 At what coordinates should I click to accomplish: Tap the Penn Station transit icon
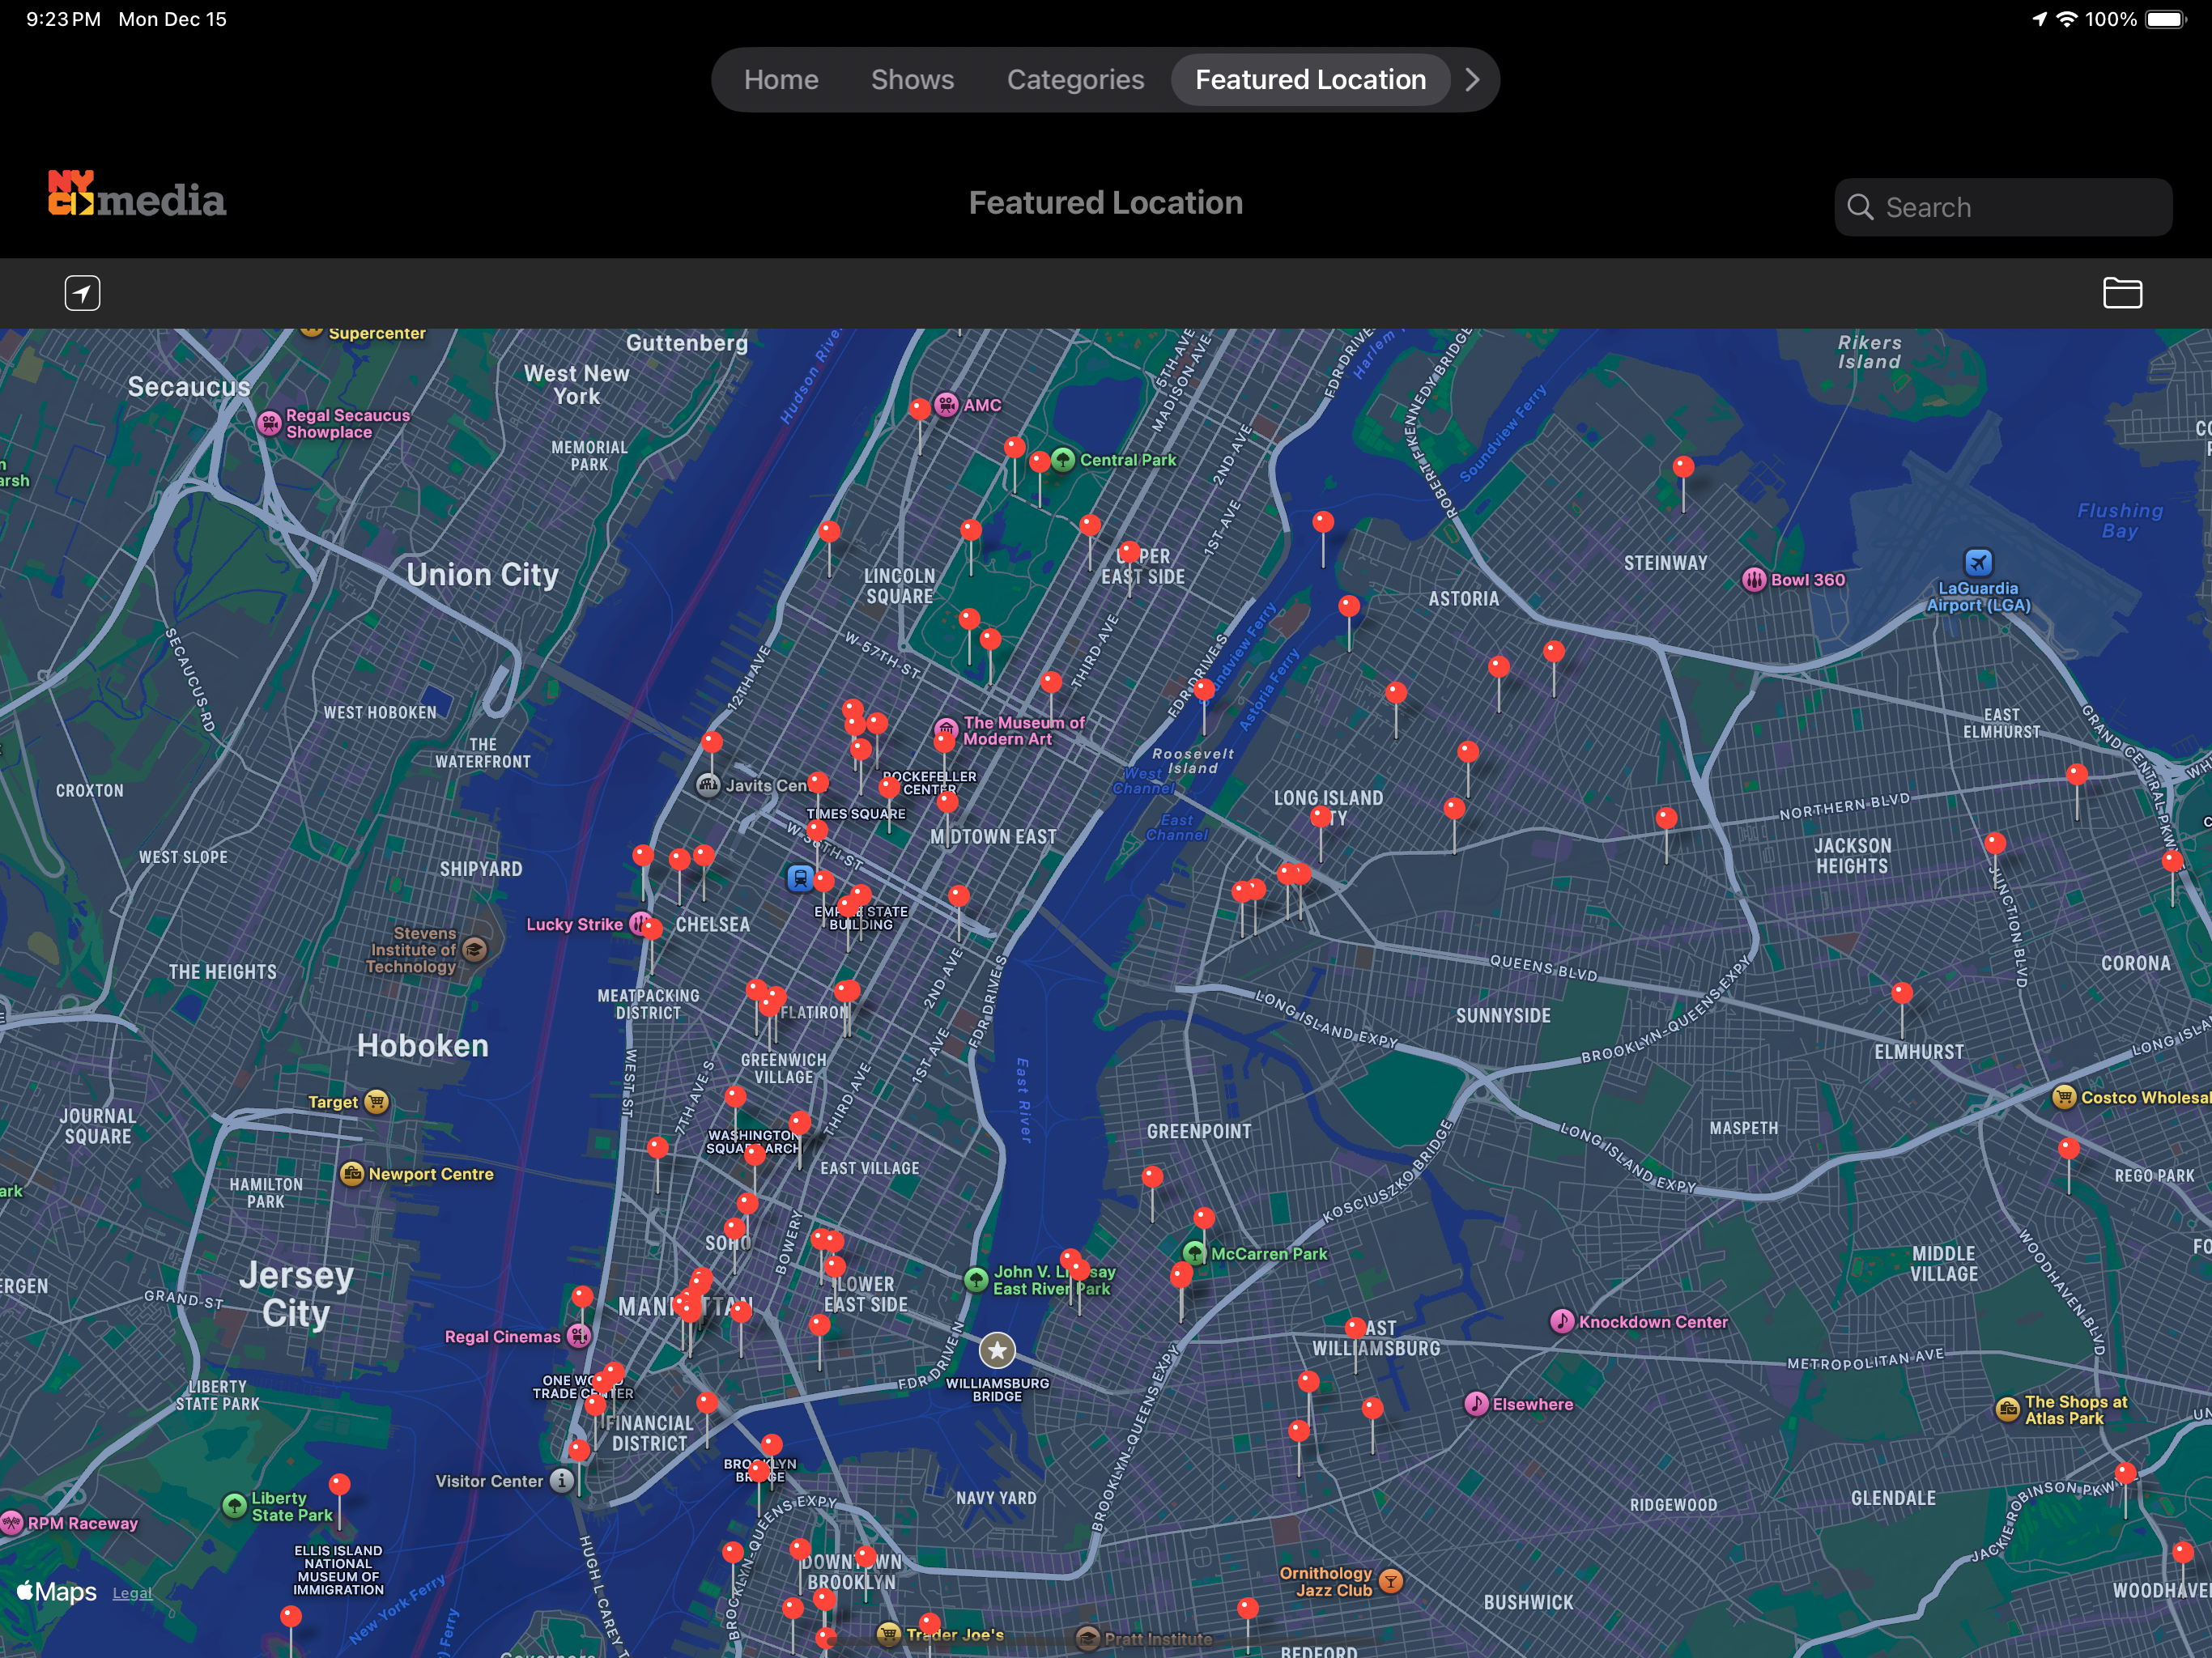[x=799, y=878]
